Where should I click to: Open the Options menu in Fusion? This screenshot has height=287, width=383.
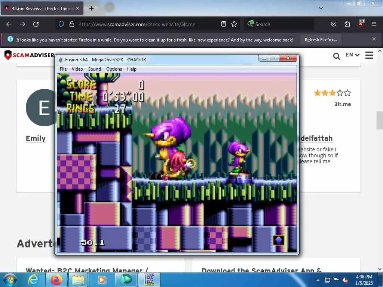(x=114, y=69)
